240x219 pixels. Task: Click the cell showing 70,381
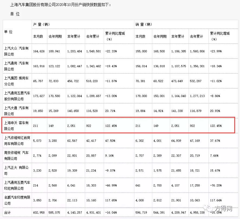[x=140, y=81]
